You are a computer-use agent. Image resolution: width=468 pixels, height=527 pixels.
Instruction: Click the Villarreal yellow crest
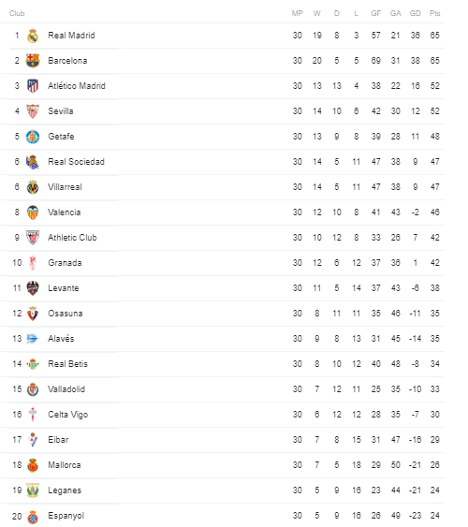pyautogui.click(x=33, y=187)
